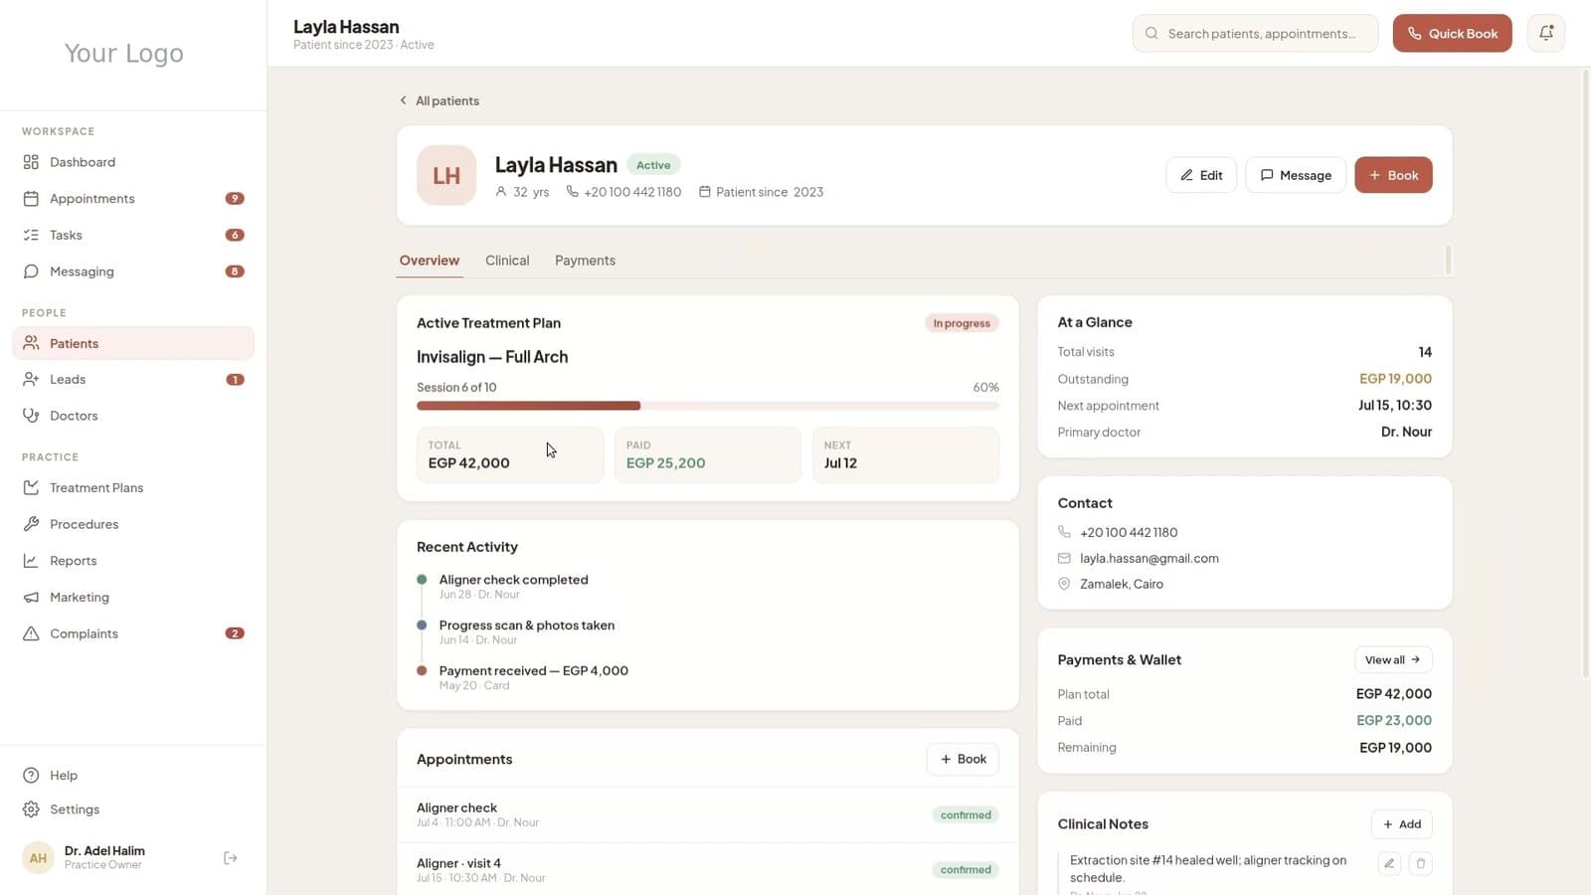
Task: Click the Active status badge
Action: click(653, 165)
